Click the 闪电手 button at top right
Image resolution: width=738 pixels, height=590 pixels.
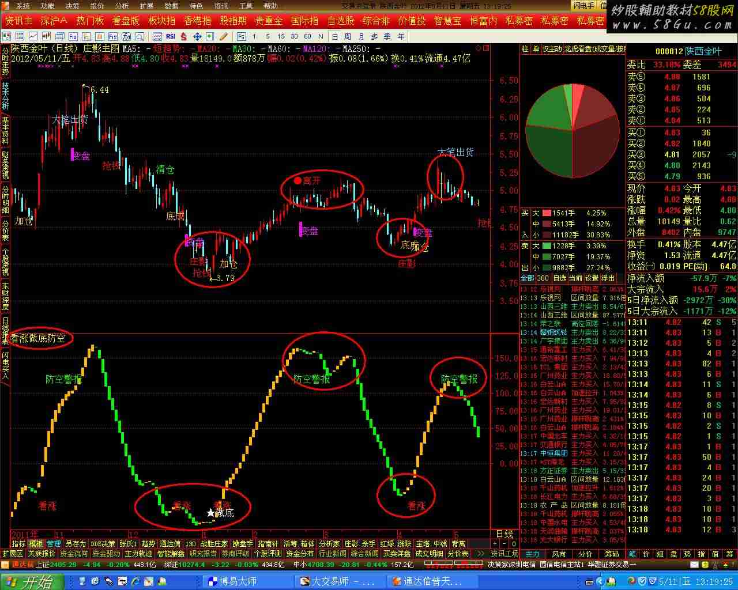pyautogui.click(x=583, y=6)
